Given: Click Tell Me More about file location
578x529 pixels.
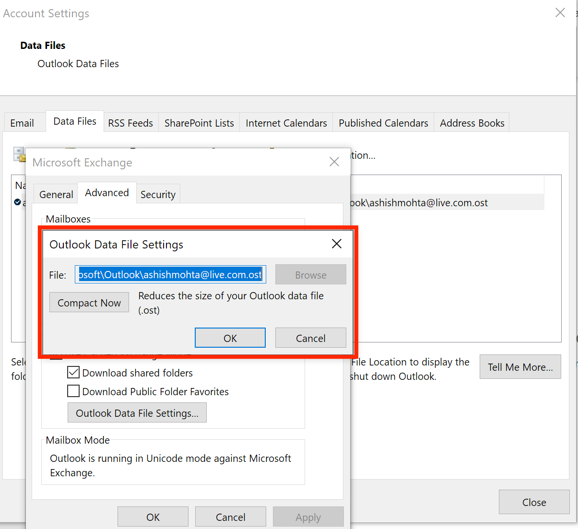Looking at the screenshot, I should (520, 367).
